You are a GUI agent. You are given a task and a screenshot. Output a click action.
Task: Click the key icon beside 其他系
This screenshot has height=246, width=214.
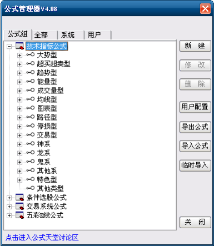pos(31,170)
